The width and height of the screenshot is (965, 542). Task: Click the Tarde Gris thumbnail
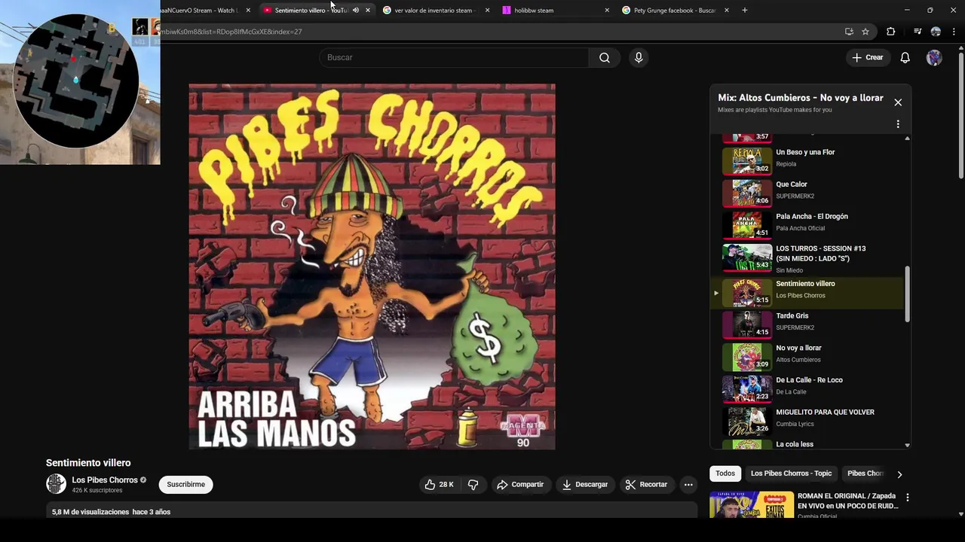point(747,324)
